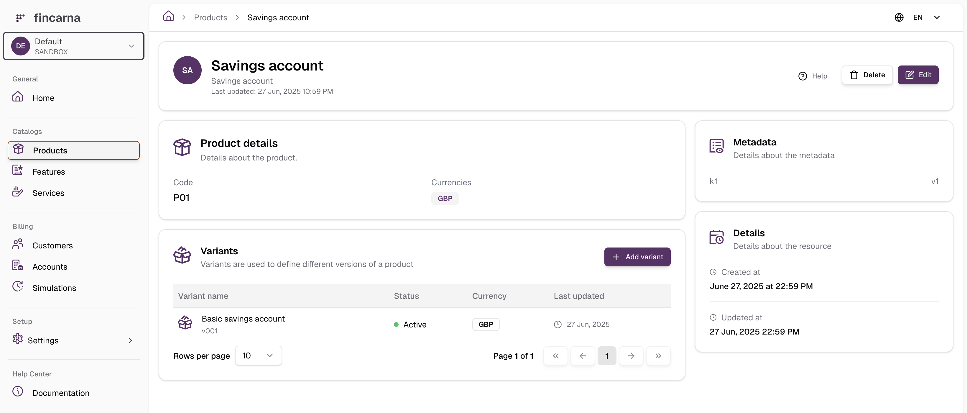Click the fincarna logo icon
This screenshot has width=967, height=413.
tap(20, 18)
